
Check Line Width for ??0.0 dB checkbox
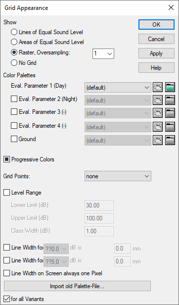7,248
